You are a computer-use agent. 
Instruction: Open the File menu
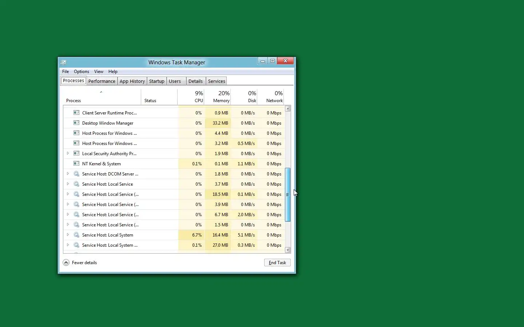[65, 72]
